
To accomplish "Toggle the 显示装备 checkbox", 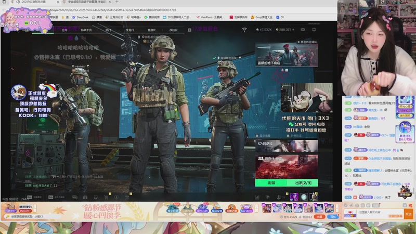I will tap(257, 136).
